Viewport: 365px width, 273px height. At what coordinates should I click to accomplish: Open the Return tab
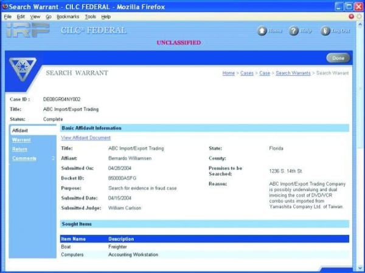pyautogui.click(x=19, y=149)
